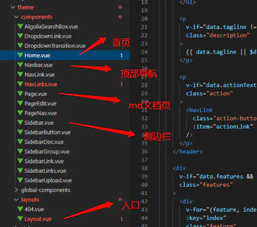Expand the global-components folder chevron

tap(16, 190)
